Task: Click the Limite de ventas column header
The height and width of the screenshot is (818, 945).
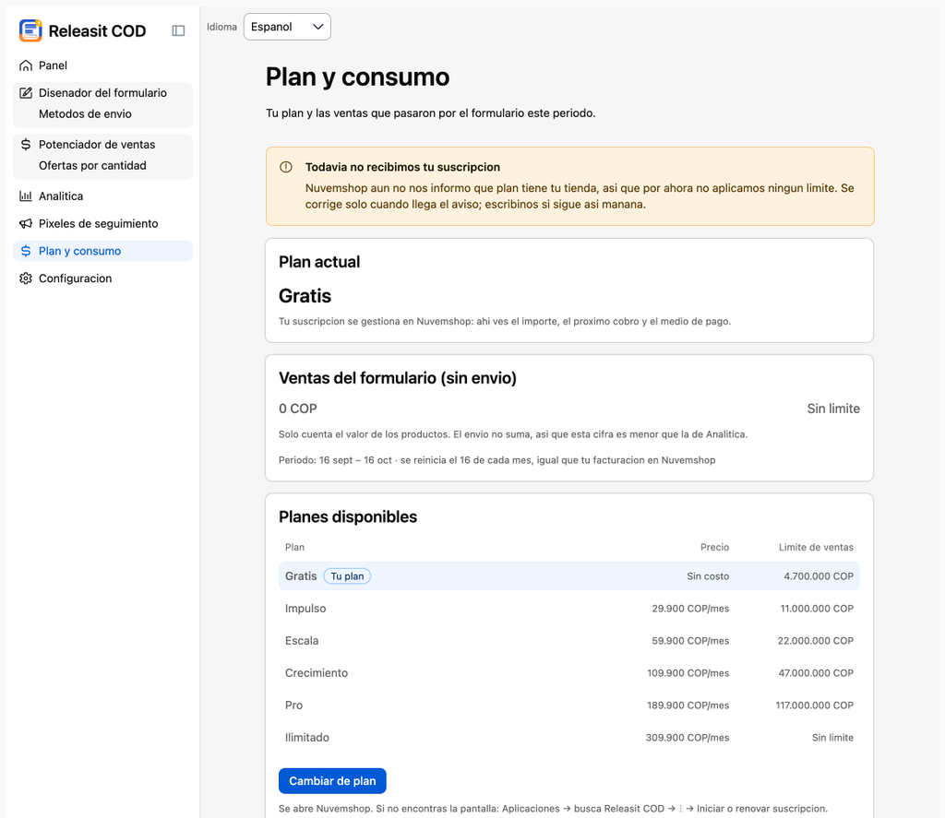Action: (816, 548)
